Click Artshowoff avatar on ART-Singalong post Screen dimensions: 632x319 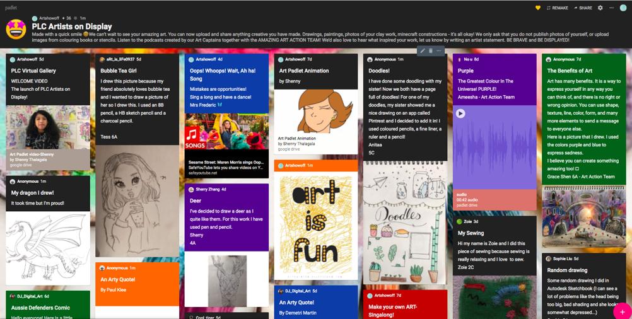[x=370, y=296]
